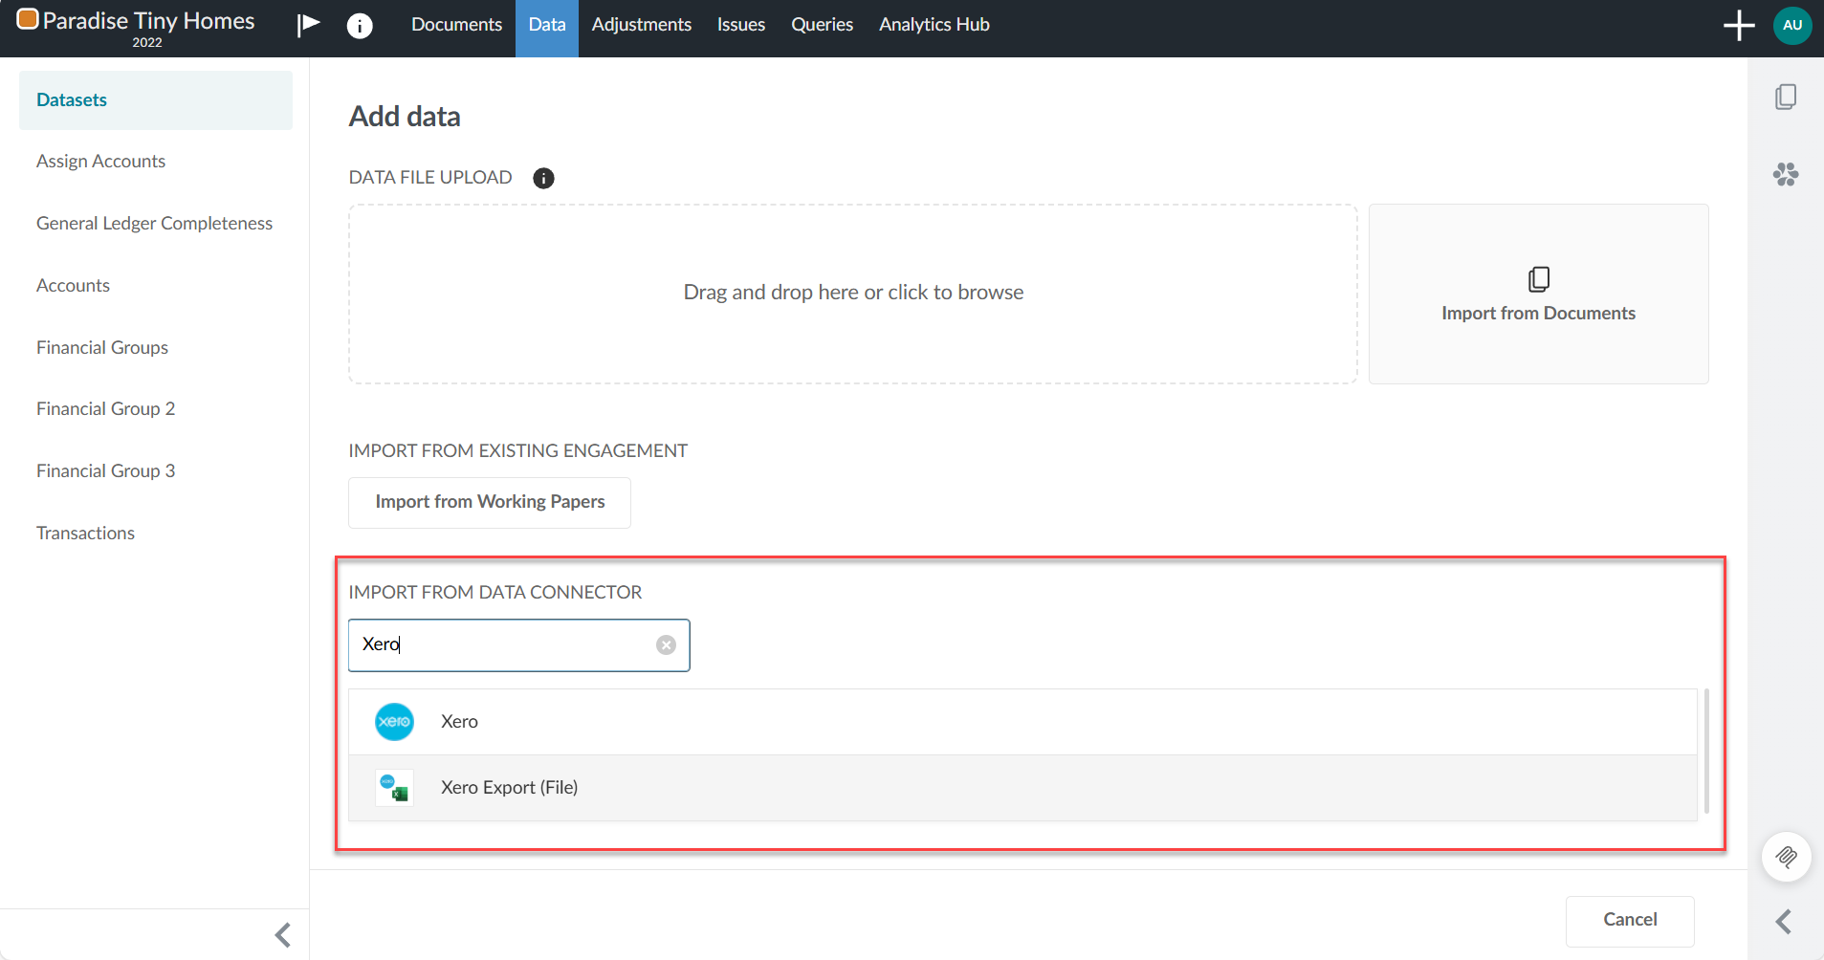Image resolution: width=1824 pixels, height=960 pixels.
Task: Clear the Xero search field
Action: click(x=666, y=644)
